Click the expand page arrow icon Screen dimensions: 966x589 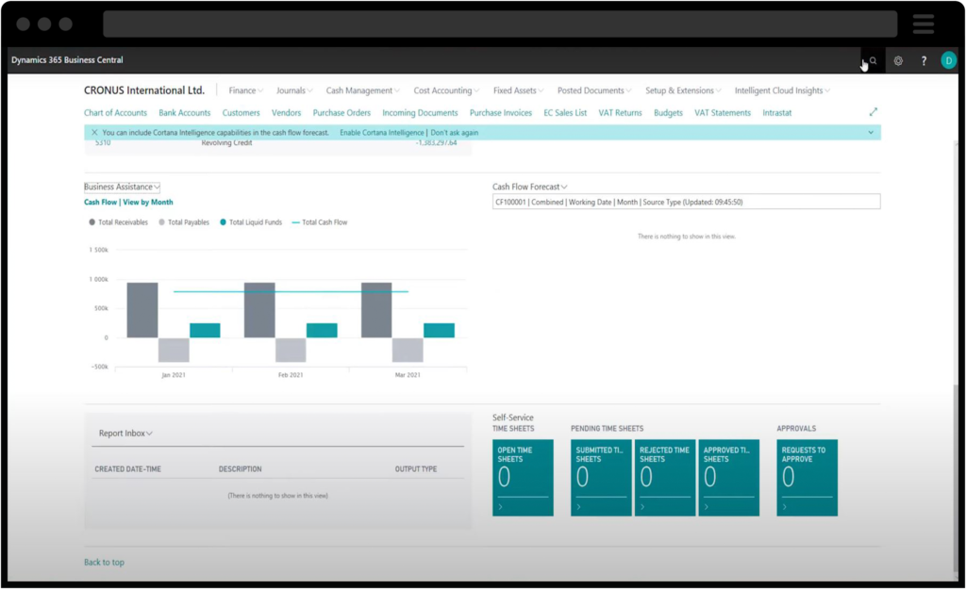click(873, 112)
